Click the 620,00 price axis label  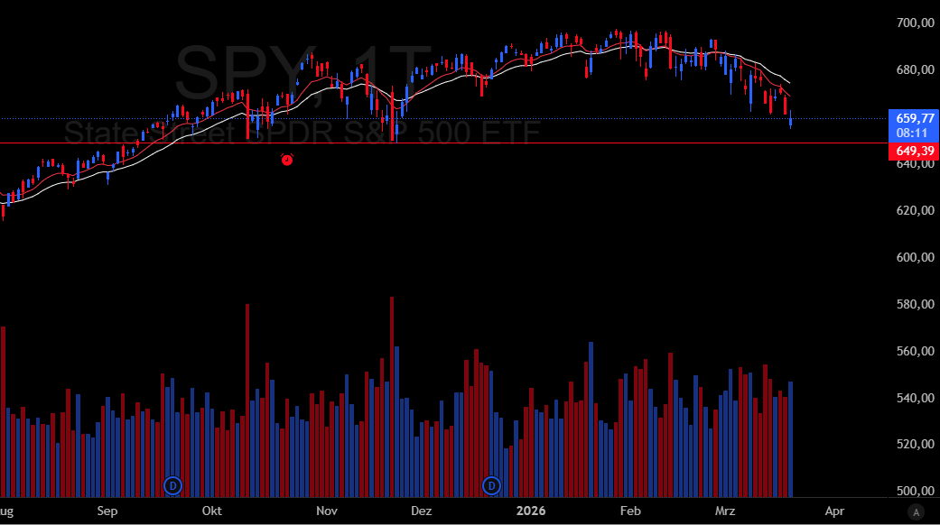[x=915, y=210]
